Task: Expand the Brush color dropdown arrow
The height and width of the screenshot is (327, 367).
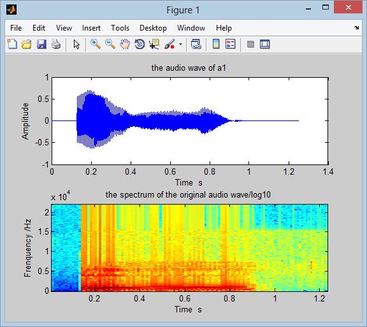Action: (x=180, y=44)
